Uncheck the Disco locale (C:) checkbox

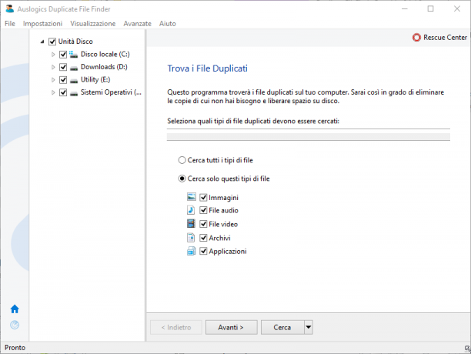point(63,55)
